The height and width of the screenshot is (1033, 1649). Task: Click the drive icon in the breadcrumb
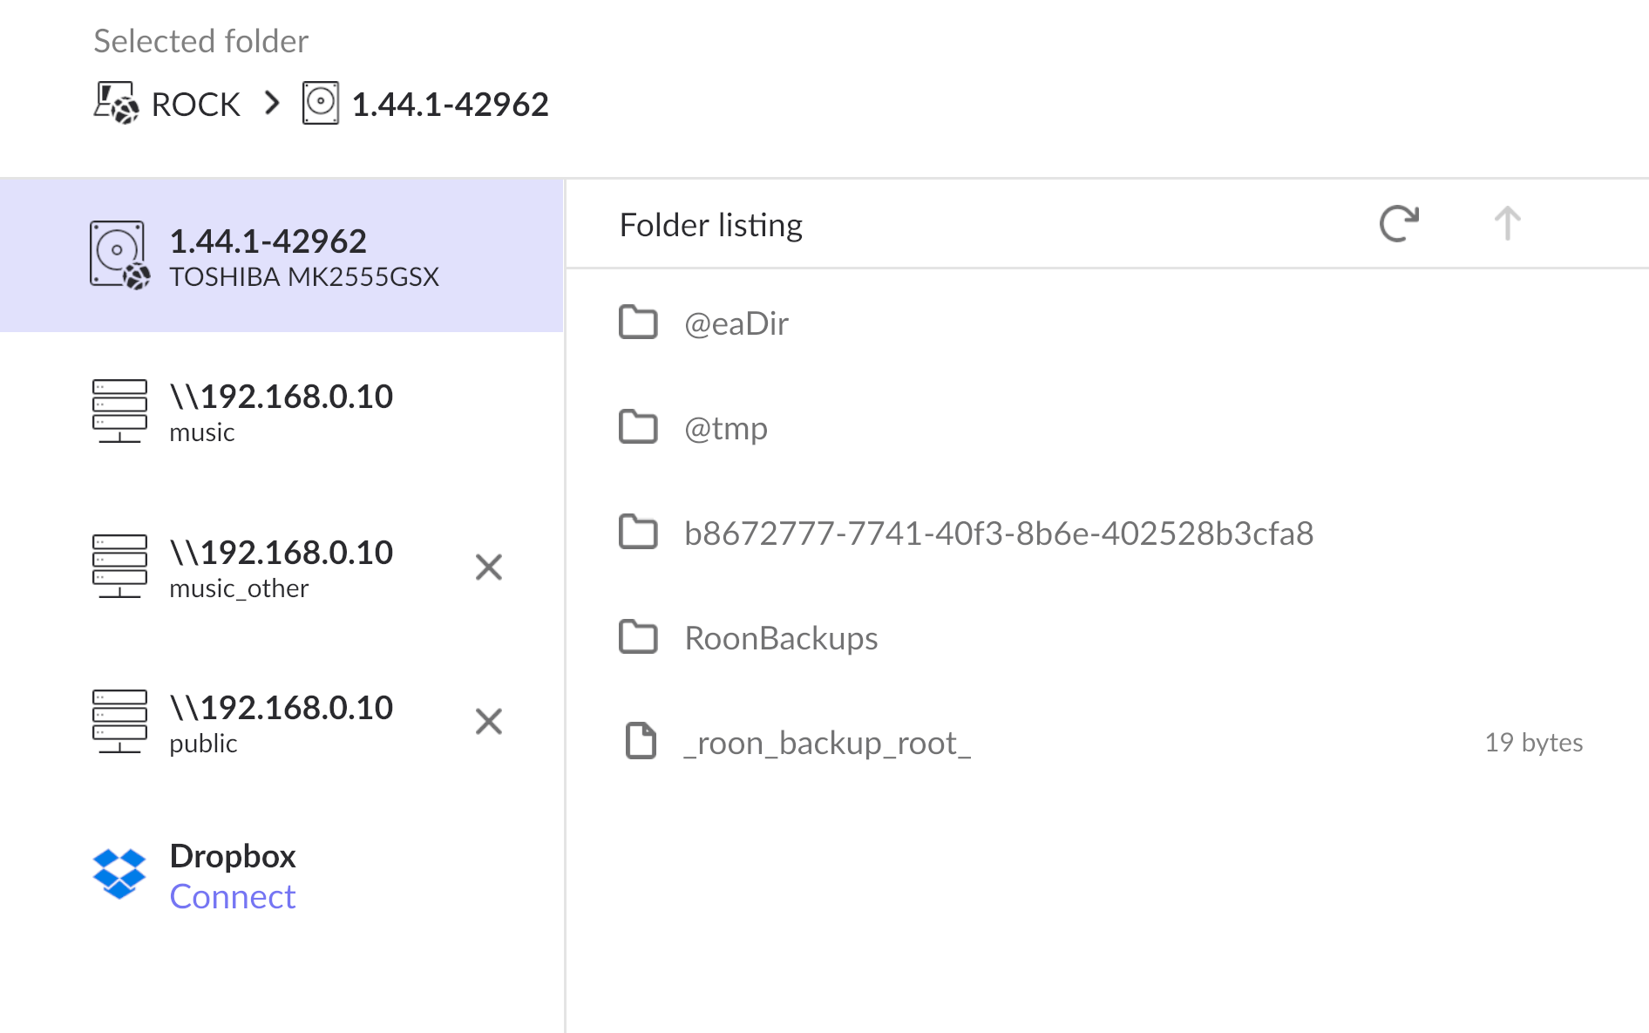coord(321,104)
